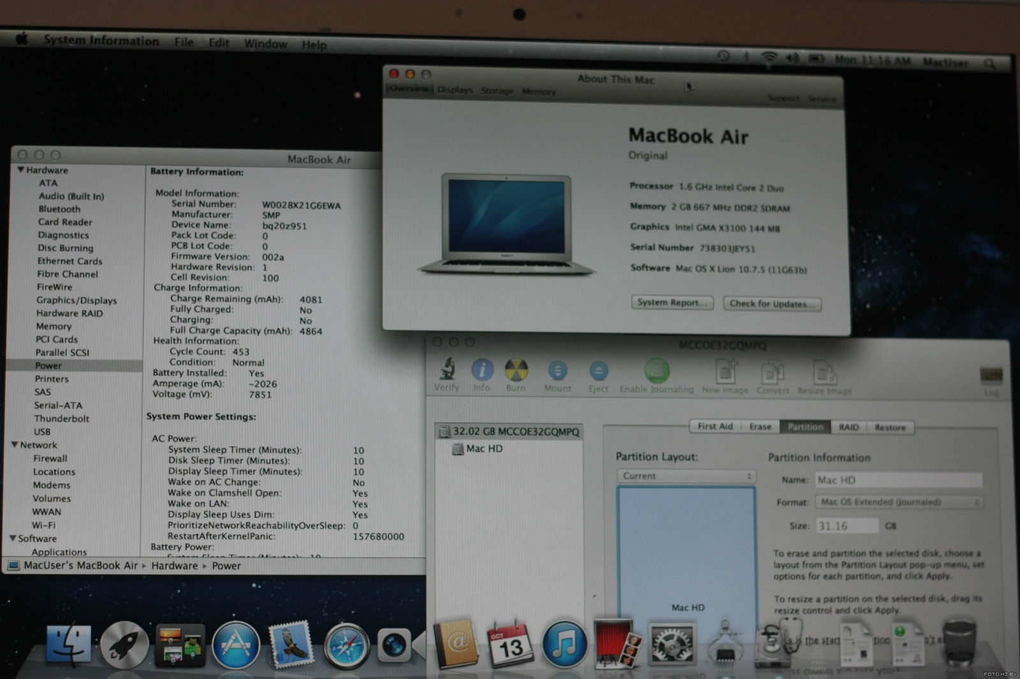The width and height of the screenshot is (1020, 679).
Task: Click the Eject icon in Disk Utility
Action: click(599, 371)
